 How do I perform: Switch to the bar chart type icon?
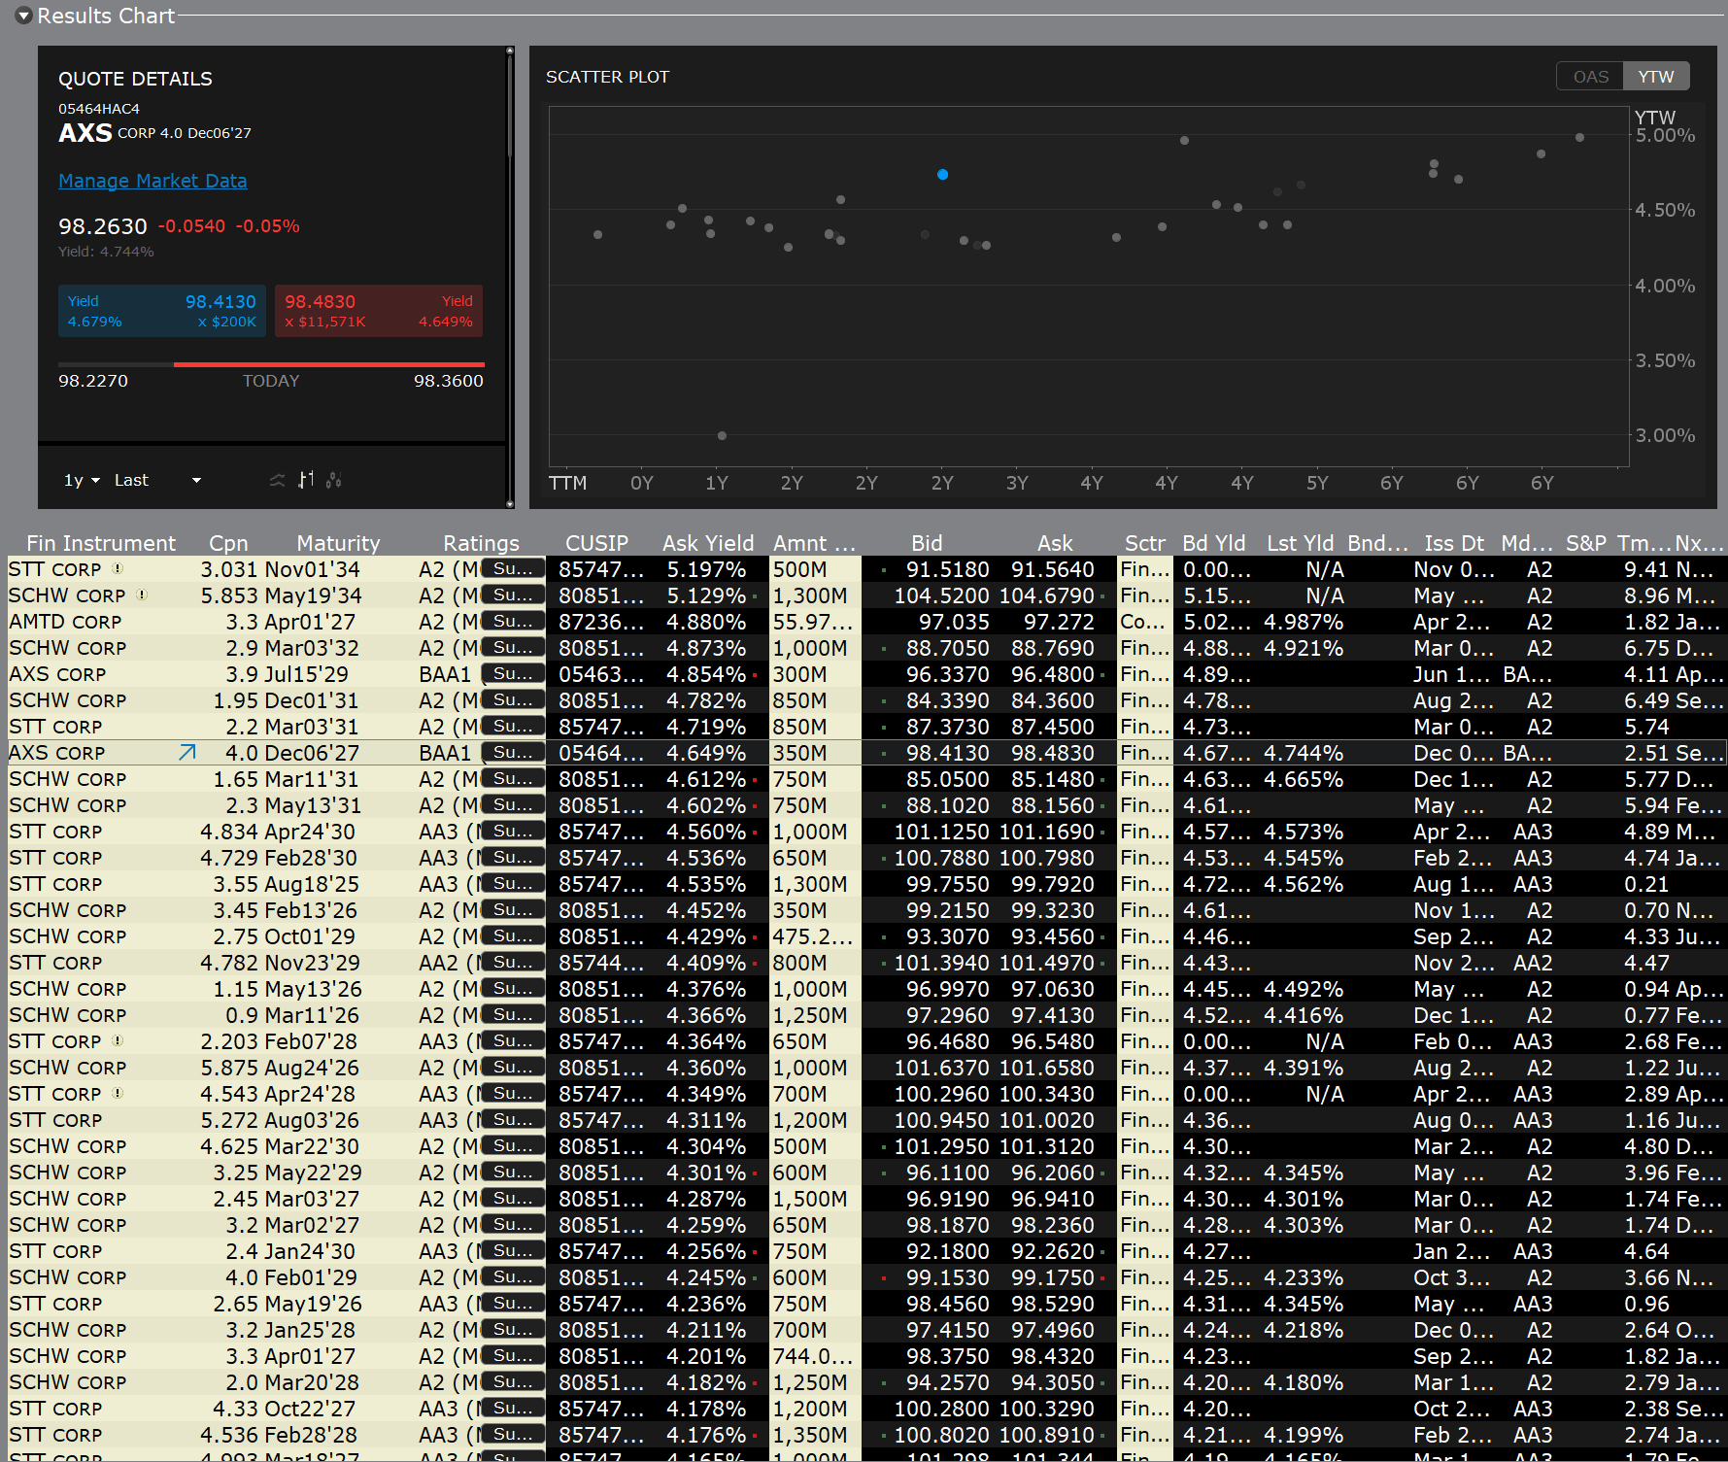click(x=306, y=480)
